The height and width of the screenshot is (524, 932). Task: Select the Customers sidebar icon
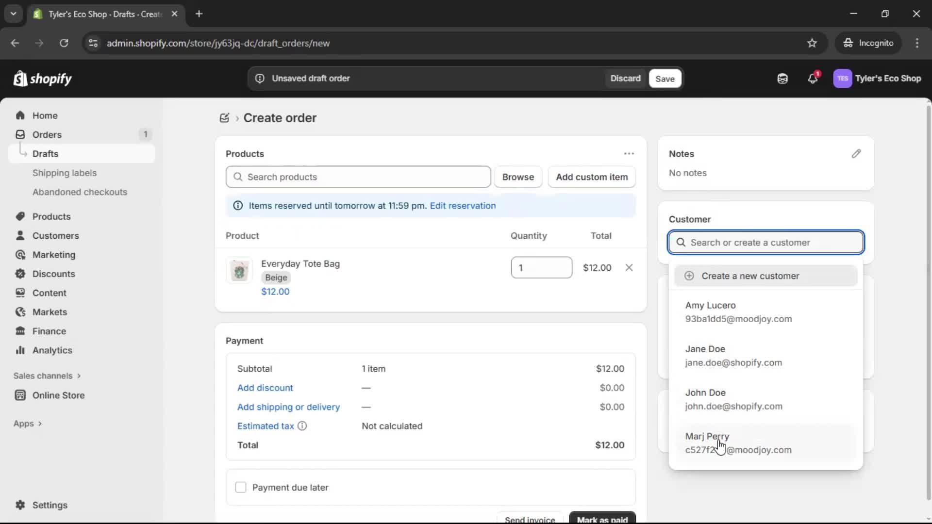pos(19,236)
